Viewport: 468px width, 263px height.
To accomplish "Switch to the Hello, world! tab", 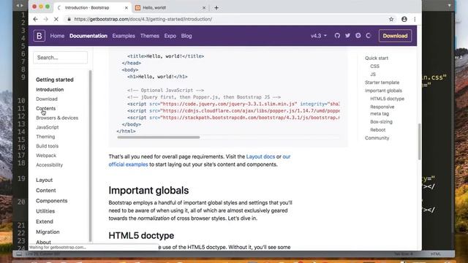I will [170, 8].
